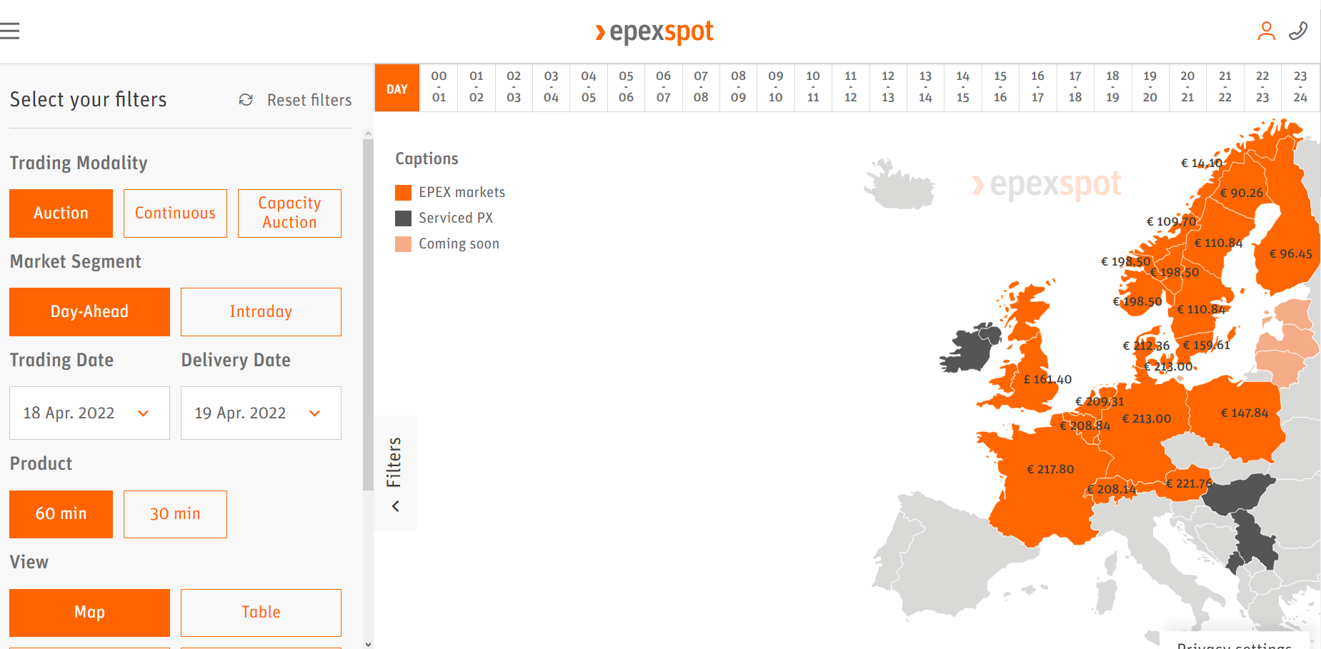Select the Capacity Auction modality
1321x649 pixels.
pos(289,213)
